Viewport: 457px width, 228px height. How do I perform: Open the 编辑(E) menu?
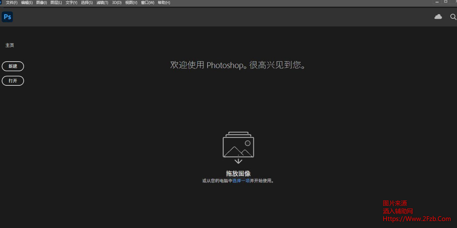click(27, 3)
